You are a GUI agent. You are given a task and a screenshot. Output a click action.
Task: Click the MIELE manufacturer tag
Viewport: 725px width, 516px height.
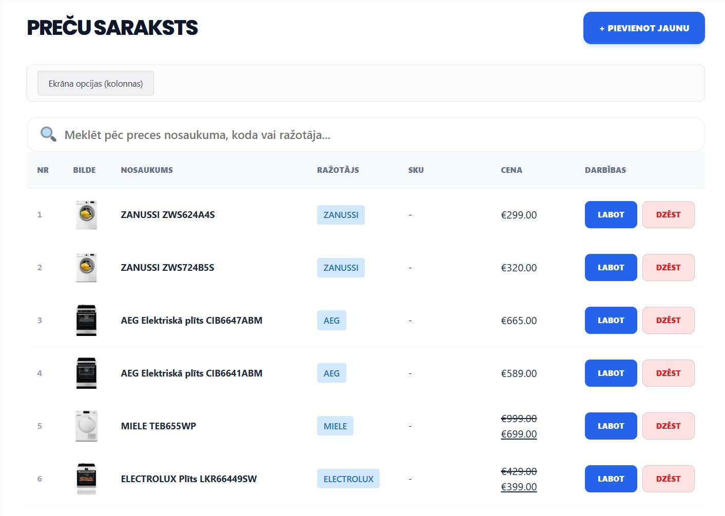pyautogui.click(x=335, y=426)
